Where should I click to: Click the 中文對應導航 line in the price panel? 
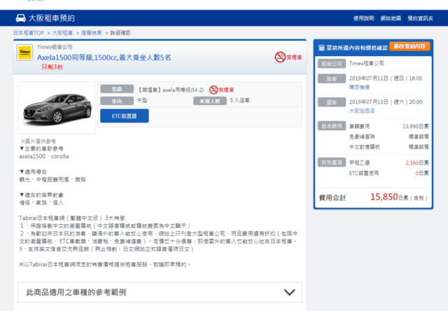[x=388, y=147]
